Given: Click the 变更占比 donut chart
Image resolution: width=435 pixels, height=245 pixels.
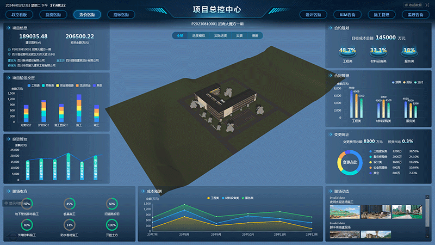Looking at the screenshot, I should point(348,163).
